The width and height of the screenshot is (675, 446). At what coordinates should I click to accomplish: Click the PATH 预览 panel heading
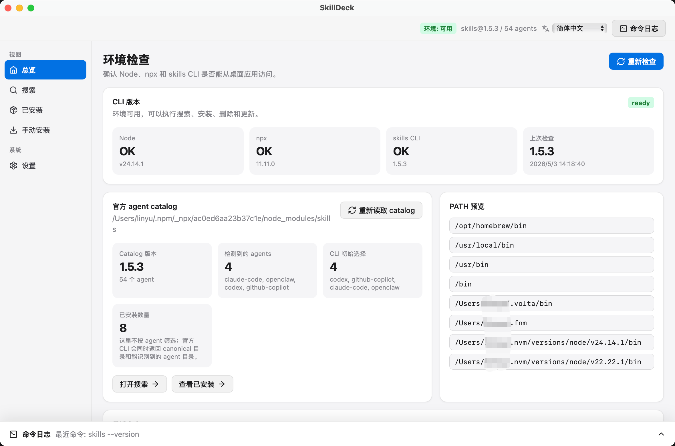click(x=467, y=206)
